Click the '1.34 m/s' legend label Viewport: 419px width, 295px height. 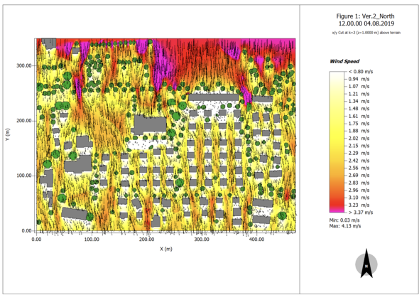point(359,101)
